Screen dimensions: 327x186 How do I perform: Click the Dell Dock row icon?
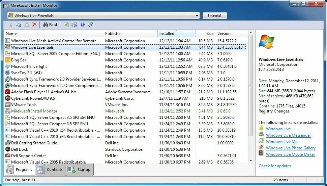8,149
